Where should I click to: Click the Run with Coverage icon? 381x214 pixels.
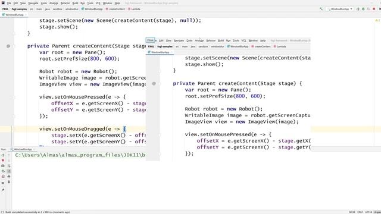(x=368, y=9)
